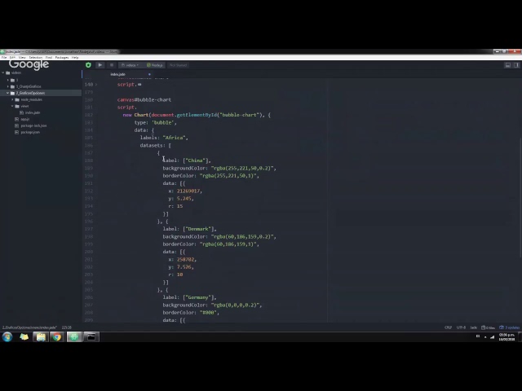Click the x: 21269017 value
This screenshot has width=522, height=391.
coord(188,191)
